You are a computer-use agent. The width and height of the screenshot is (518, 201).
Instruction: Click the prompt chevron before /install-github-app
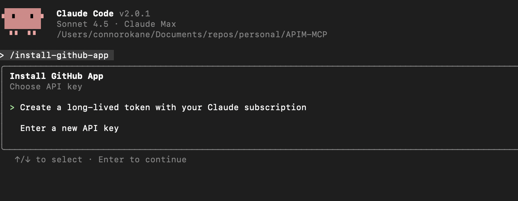[2, 55]
